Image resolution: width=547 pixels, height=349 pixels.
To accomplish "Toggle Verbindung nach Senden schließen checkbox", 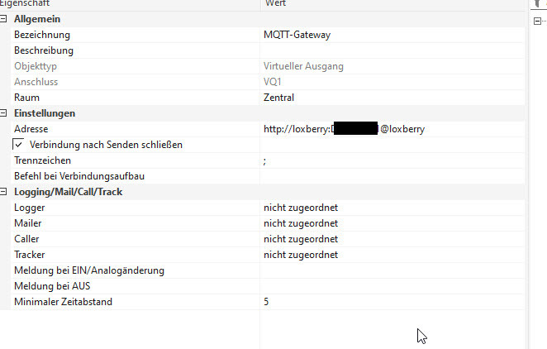I will (x=18, y=145).
